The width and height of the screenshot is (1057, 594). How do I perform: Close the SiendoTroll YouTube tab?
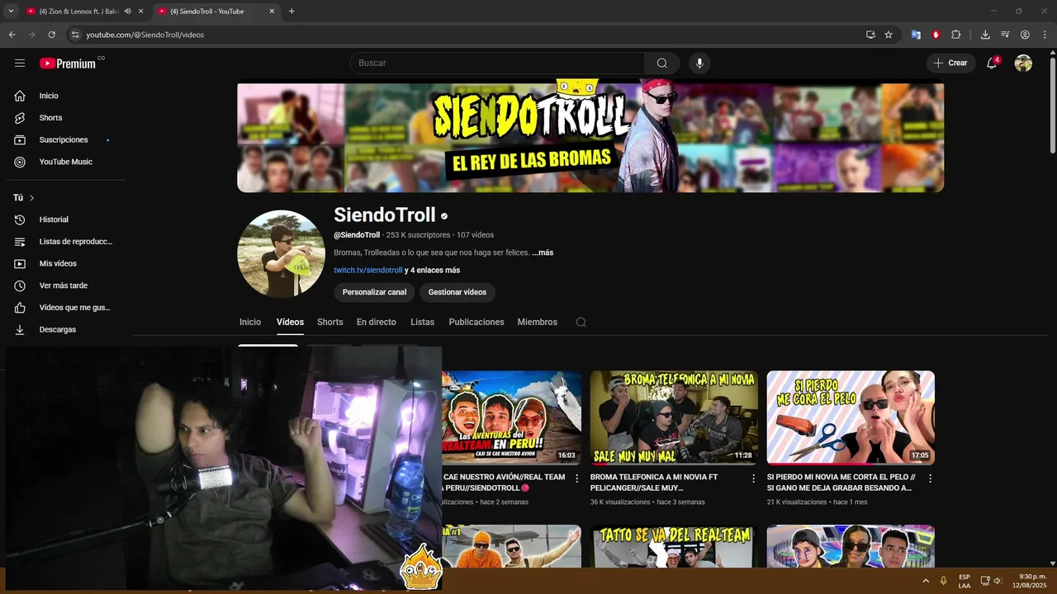click(x=272, y=12)
